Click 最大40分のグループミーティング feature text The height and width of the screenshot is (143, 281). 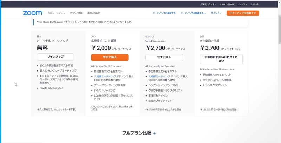[x=58, y=70]
